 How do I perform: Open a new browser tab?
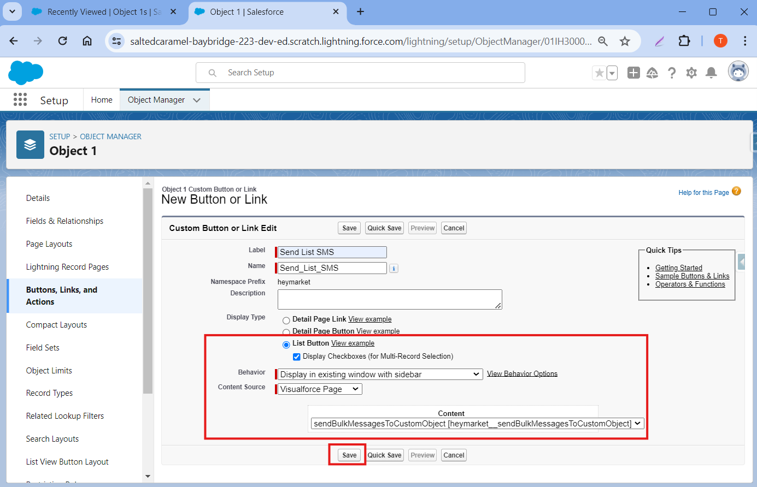[x=360, y=11]
